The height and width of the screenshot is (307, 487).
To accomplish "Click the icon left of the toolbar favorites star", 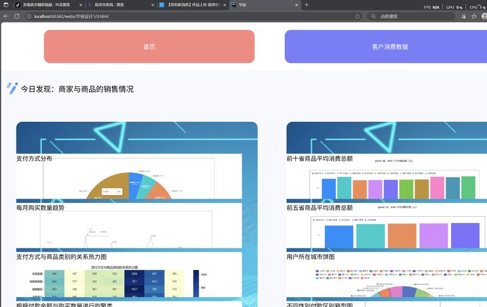I will (464, 16).
